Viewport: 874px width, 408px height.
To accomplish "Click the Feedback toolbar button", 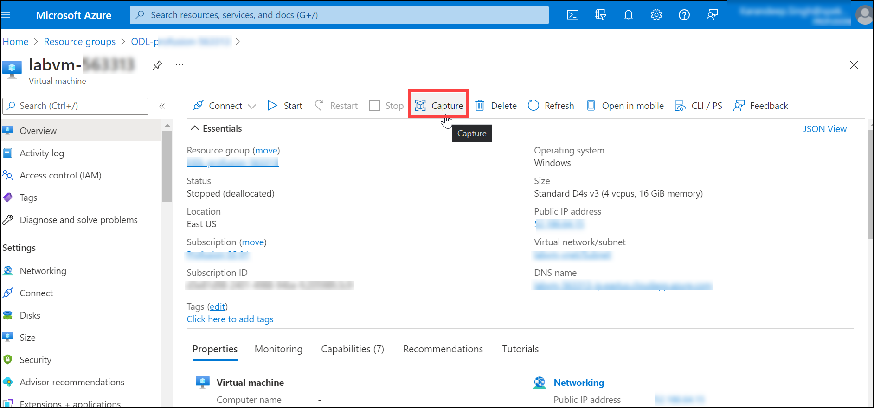I will (x=761, y=106).
